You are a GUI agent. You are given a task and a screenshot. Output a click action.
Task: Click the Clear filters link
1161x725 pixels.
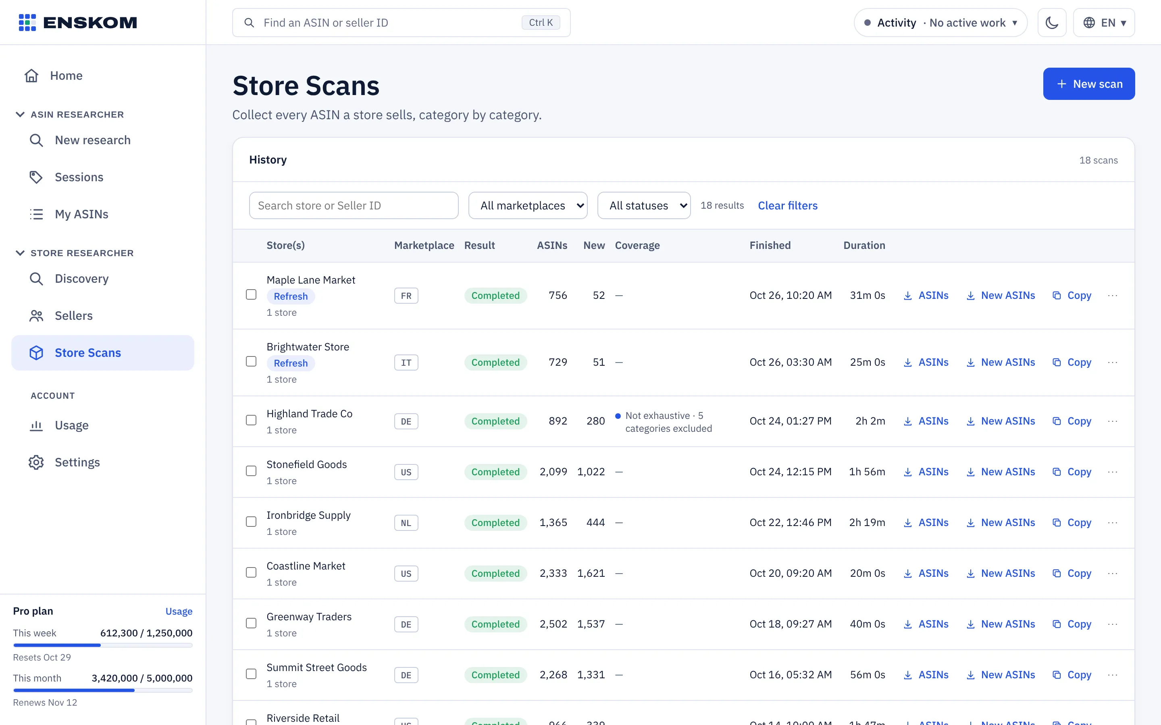[787, 205]
